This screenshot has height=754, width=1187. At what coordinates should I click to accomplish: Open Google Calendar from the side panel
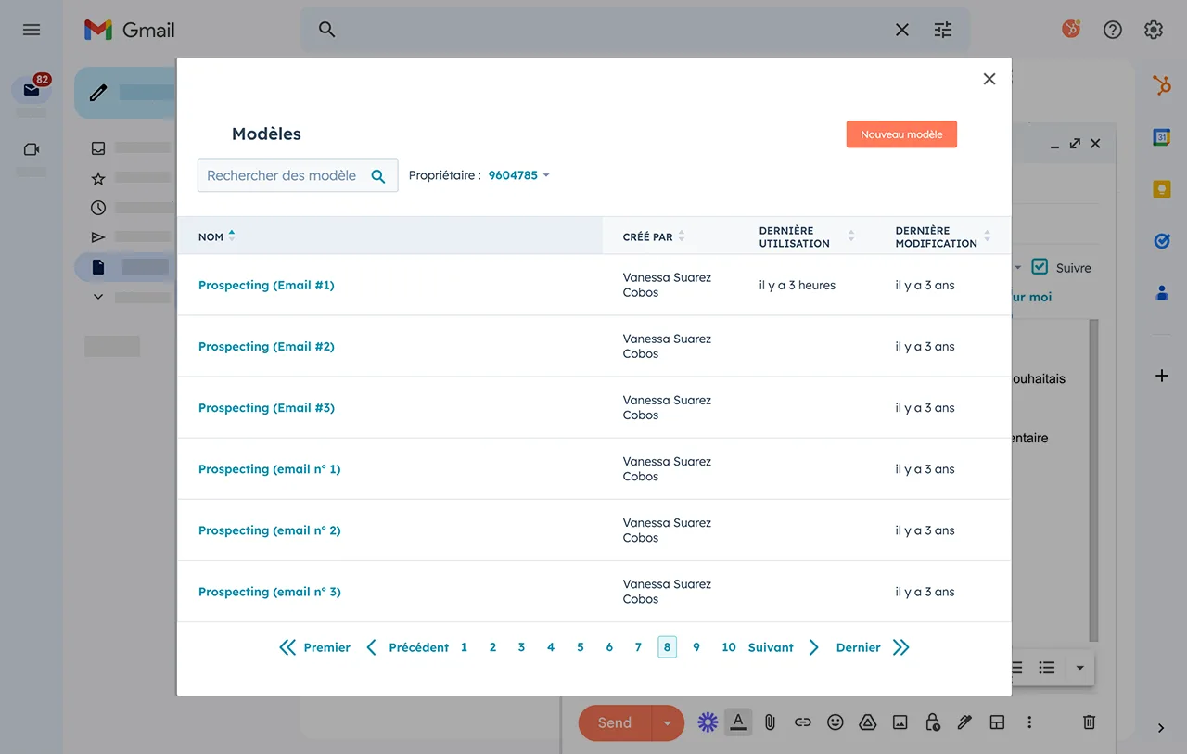point(1161,137)
